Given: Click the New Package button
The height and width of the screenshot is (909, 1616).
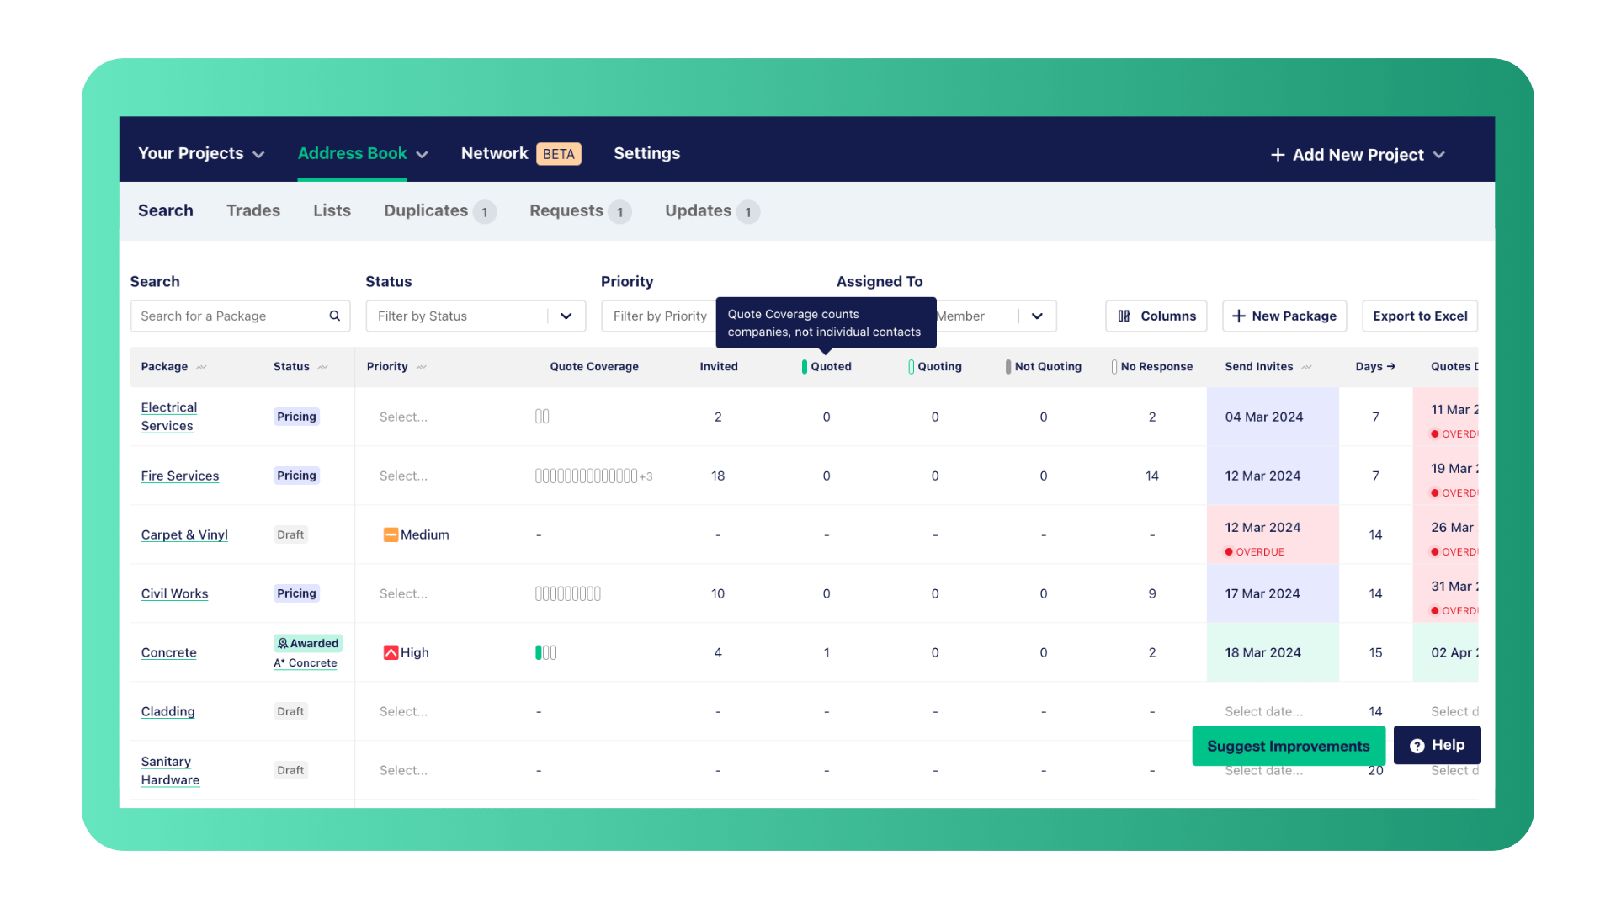Looking at the screenshot, I should [1284, 316].
